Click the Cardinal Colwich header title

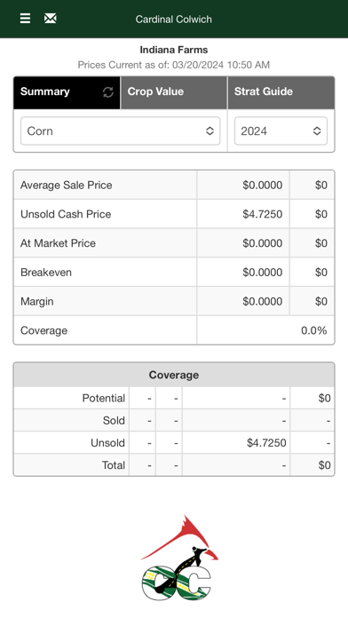click(174, 20)
